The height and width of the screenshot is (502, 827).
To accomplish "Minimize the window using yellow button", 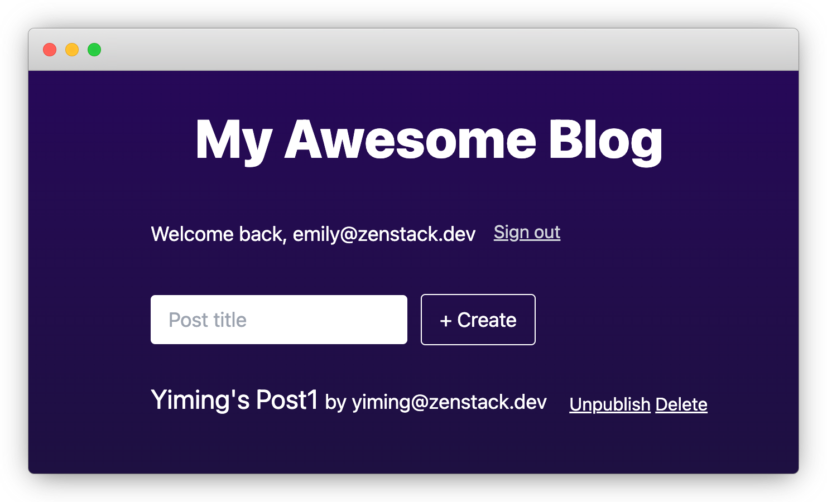I will click(72, 50).
